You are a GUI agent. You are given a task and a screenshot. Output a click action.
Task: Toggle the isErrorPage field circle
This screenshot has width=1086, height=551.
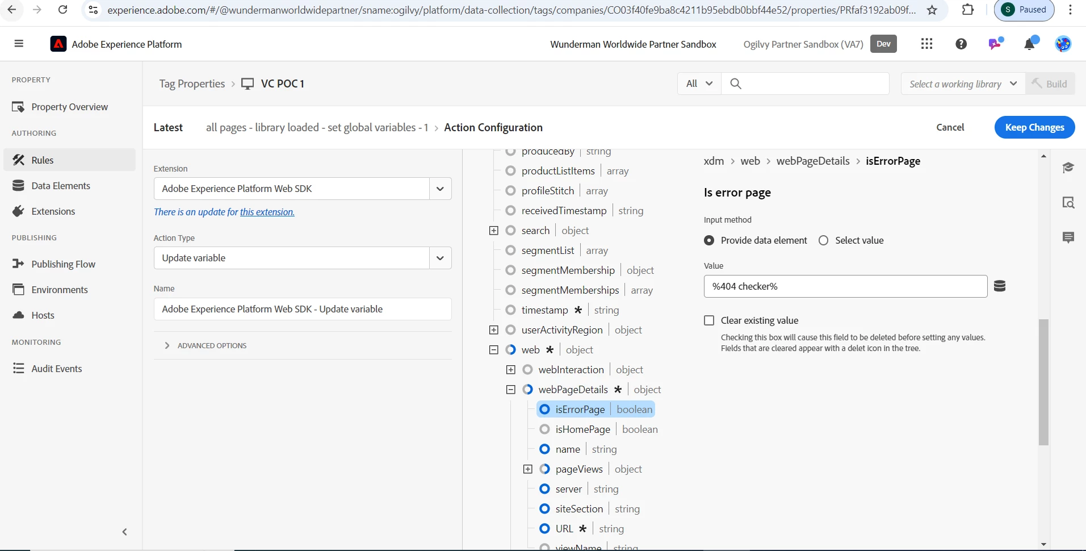pos(544,409)
